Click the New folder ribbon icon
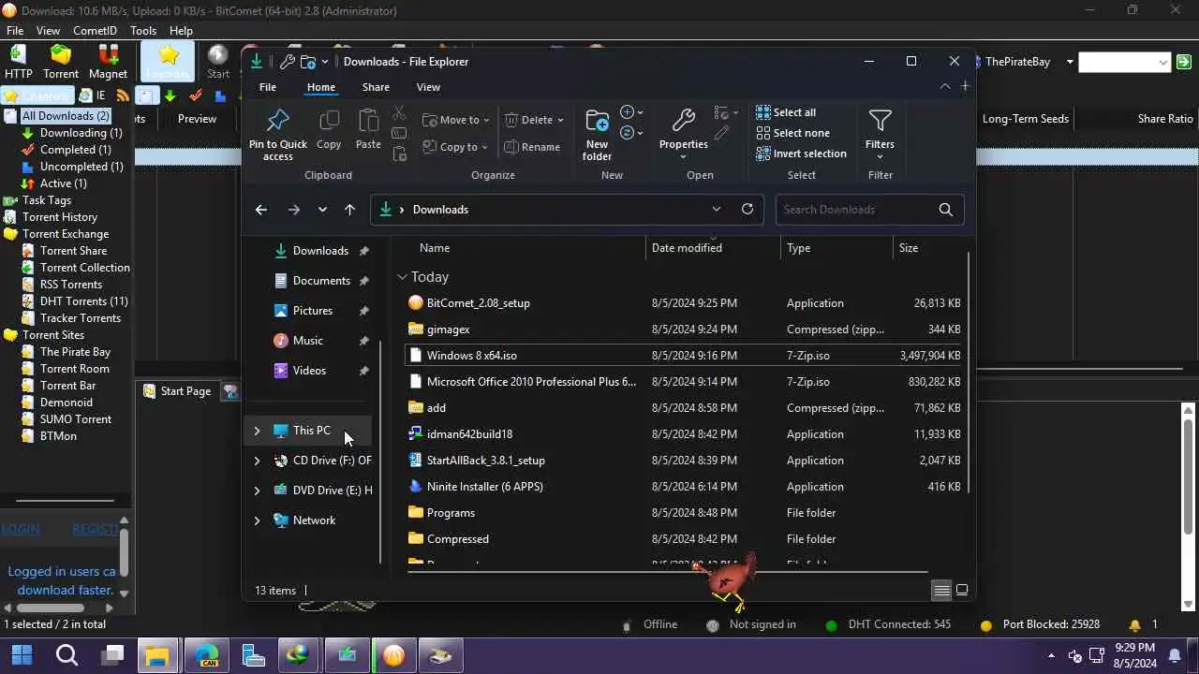Image resolution: width=1199 pixels, height=674 pixels. coord(597,135)
